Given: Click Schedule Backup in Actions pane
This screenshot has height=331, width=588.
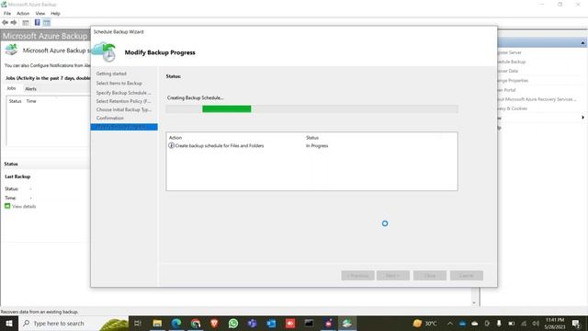Looking at the screenshot, I should tap(512, 62).
